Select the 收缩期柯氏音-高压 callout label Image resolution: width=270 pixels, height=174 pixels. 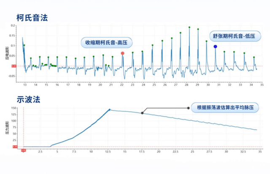[x=107, y=43]
